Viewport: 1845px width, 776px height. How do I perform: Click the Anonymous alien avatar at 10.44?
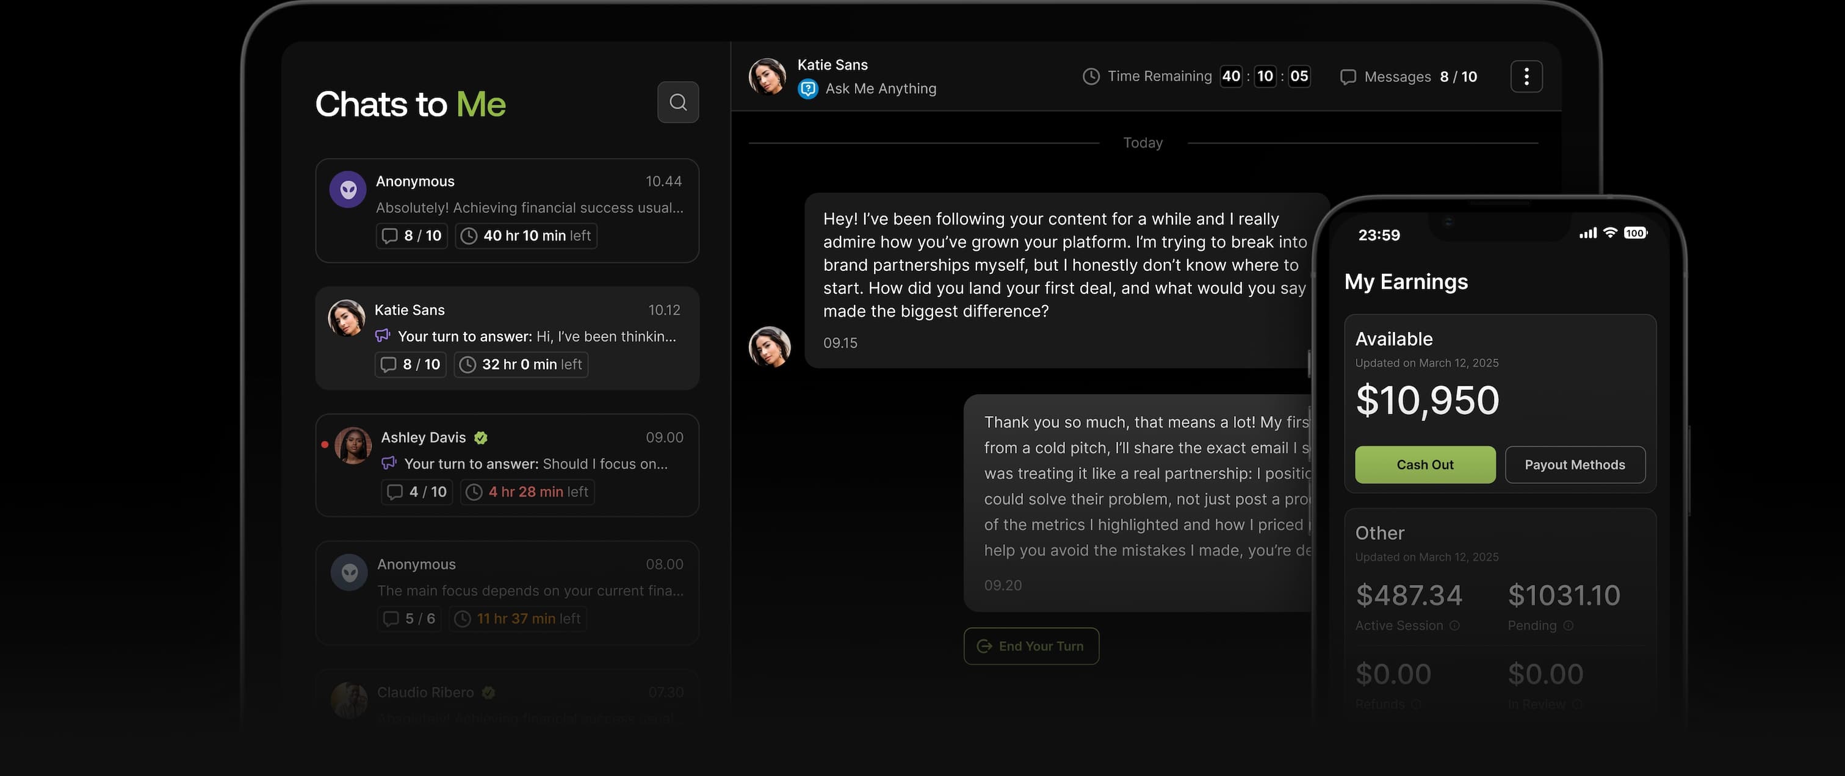tap(348, 189)
